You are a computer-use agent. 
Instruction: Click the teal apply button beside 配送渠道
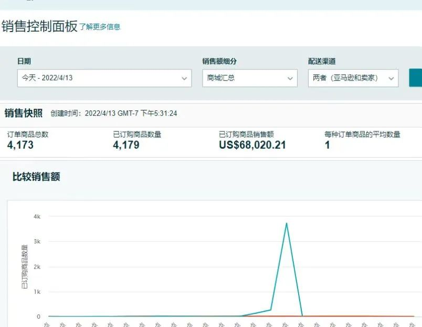pos(416,78)
